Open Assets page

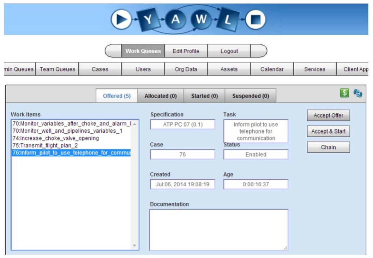click(x=229, y=69)
